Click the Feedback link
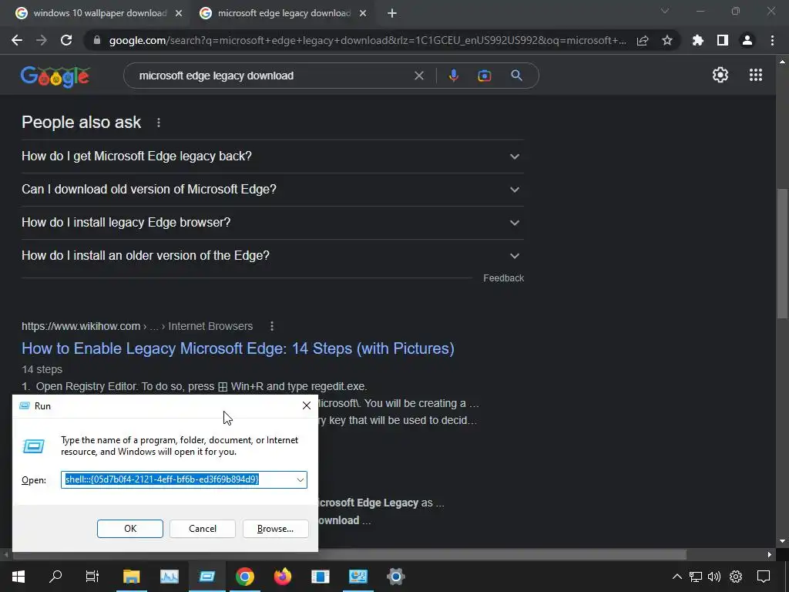This screenshot has height=592, width=789. pyautogui.click(x=503, y=277)
